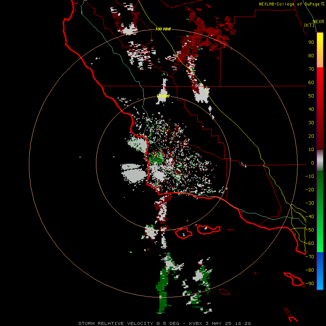Click the [KT] units label
The width and height of the screenshot is (326, 326).
tap(309, 25)
